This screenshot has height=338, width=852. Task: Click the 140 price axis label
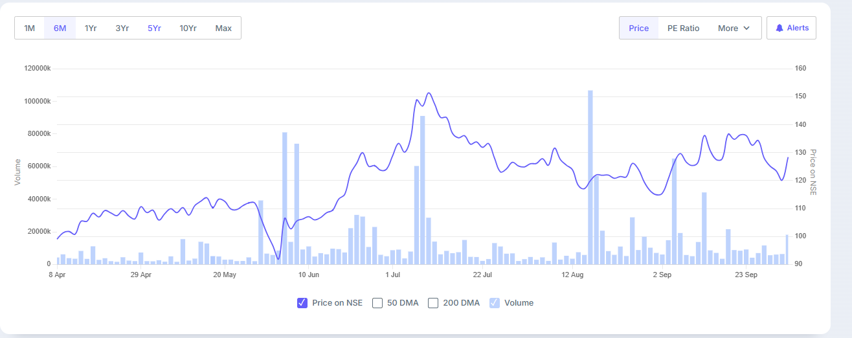tap(800, 124)
